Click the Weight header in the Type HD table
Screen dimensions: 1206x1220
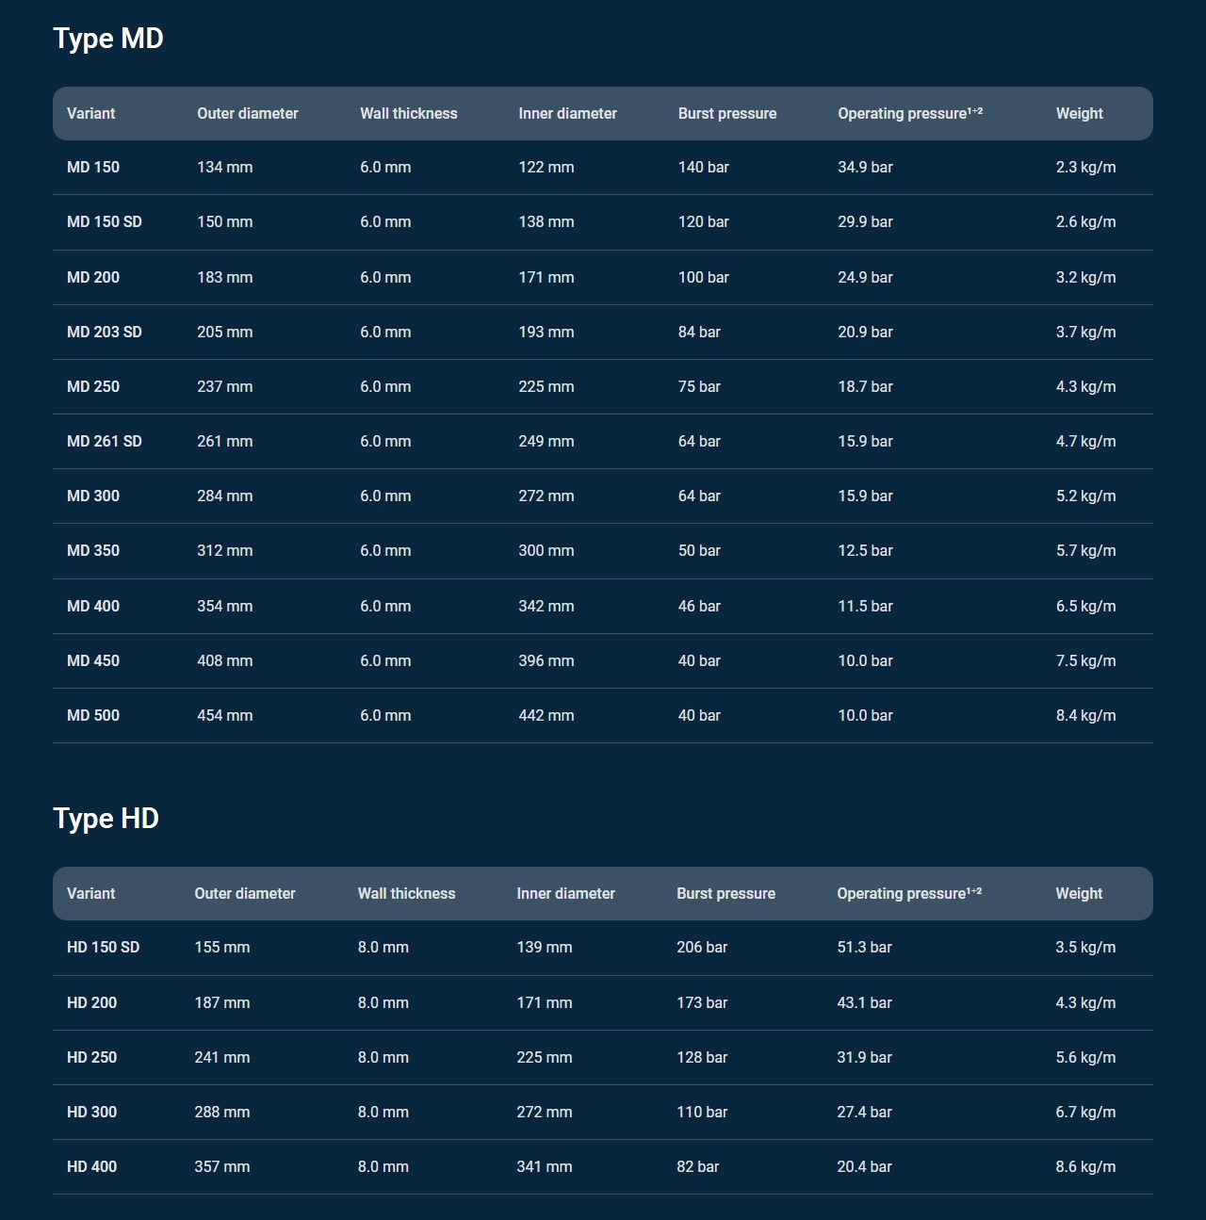tap(1078, 894)
